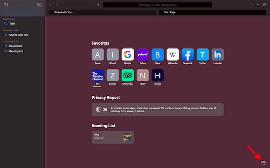Click the Share toolbar icon
The image size is (270, 168).
[x=251, y=5]
